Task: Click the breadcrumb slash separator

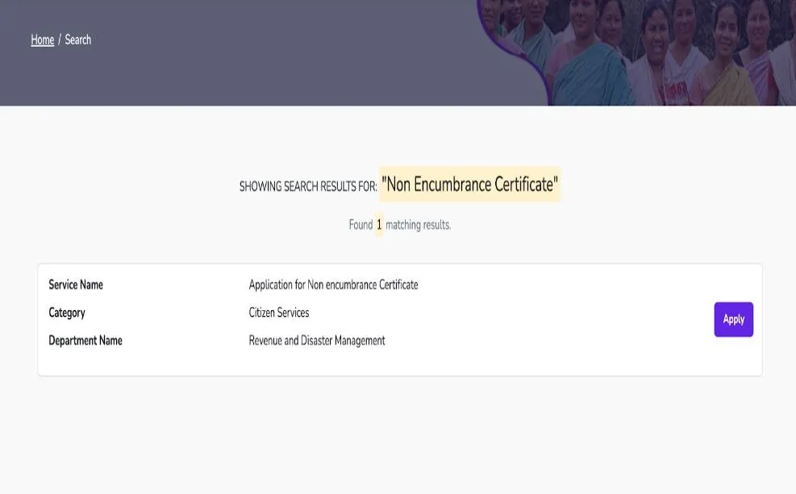Action: [60, 39]
